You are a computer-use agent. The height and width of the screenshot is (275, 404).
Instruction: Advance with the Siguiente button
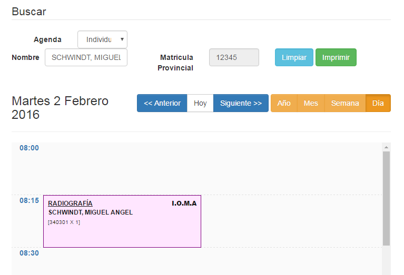coord(241,103)
